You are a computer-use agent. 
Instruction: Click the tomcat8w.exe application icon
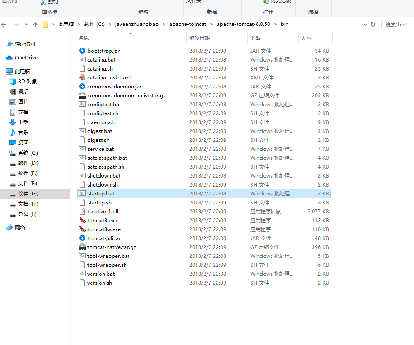pos(82,229)
